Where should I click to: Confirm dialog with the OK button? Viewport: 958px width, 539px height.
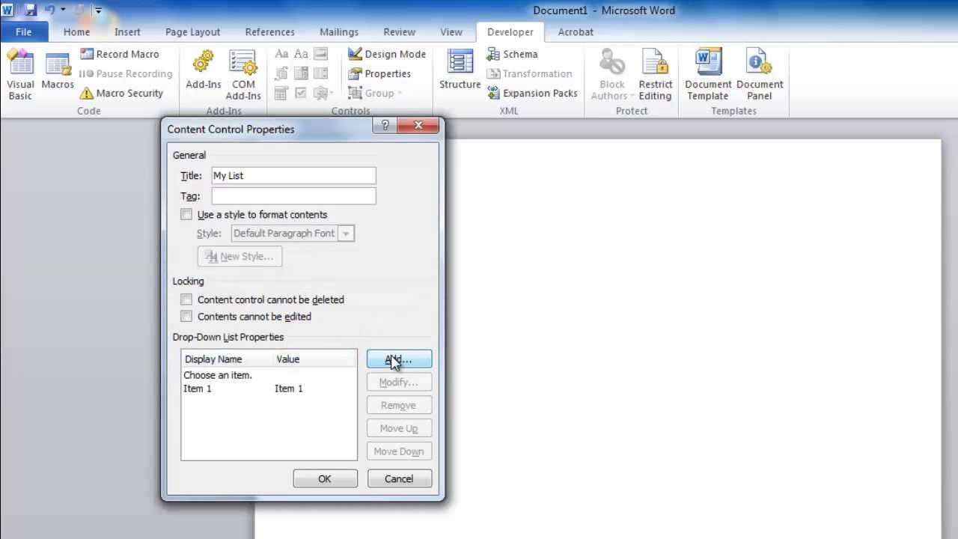coord(325,478)
